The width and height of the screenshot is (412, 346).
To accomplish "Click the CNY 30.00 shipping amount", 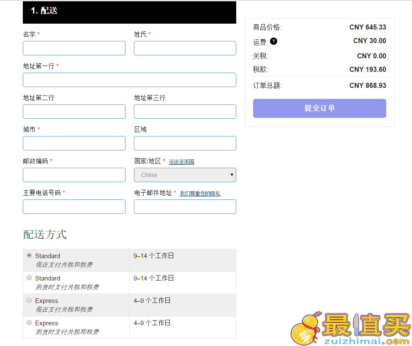I will tap(369, 41).
